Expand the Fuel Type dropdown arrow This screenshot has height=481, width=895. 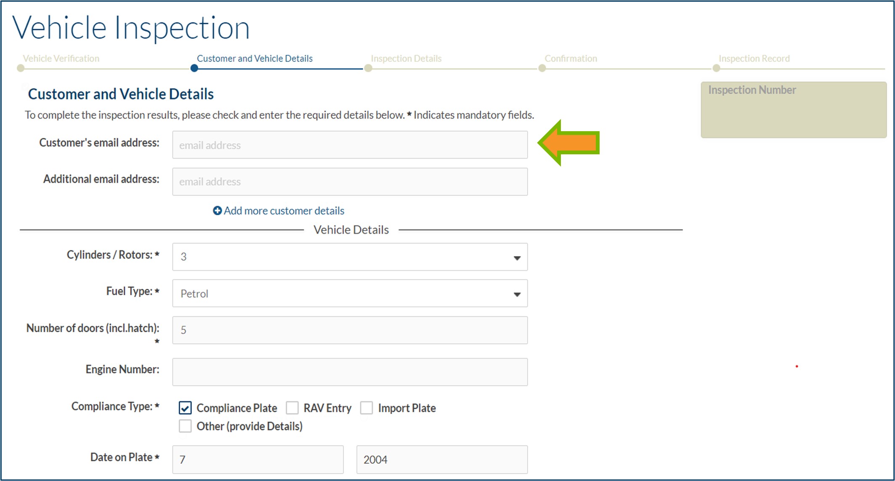pyautogui.click(x=517, y=294)
